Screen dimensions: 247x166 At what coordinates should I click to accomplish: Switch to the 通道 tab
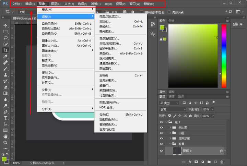click(171, 97)
